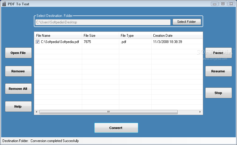Click the Open File button
Image resolution: width=237 pixels, height=145 pixels.
tap(18, 53)
